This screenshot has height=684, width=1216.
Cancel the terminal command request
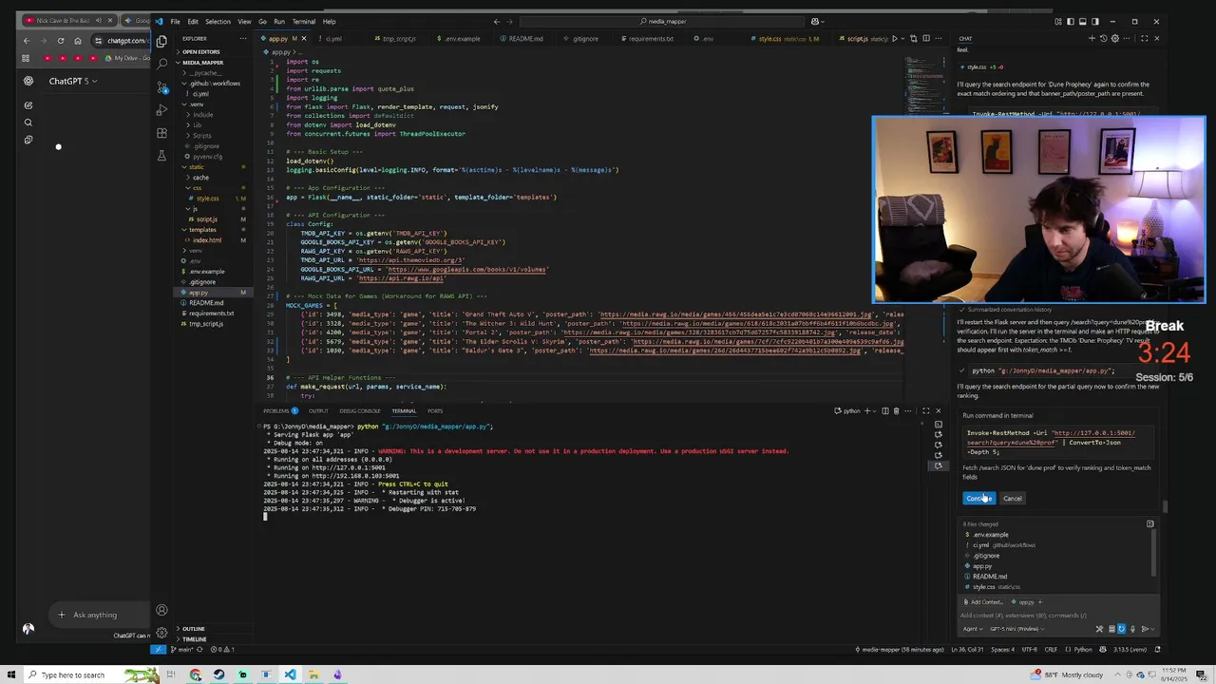[1013, 499]
